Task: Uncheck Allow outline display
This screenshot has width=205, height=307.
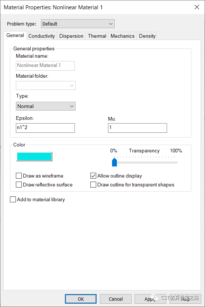Action: click(x=93, y=176)
